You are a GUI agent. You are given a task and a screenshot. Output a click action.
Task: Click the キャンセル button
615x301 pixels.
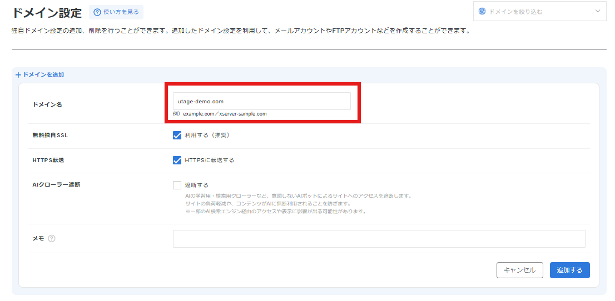click(519, 270)
